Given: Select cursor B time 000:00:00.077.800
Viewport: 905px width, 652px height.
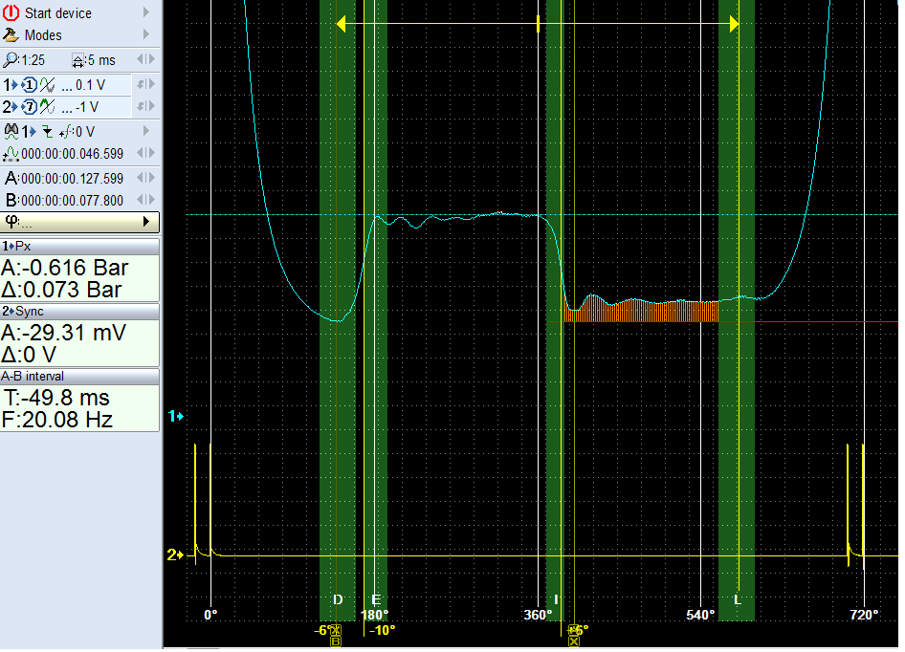Looking at the screenshot, I should click(72, 201).
